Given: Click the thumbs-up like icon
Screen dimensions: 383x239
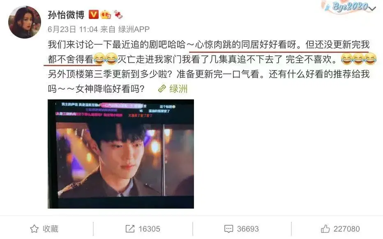Looking at the screenshot, I should 325,229.
